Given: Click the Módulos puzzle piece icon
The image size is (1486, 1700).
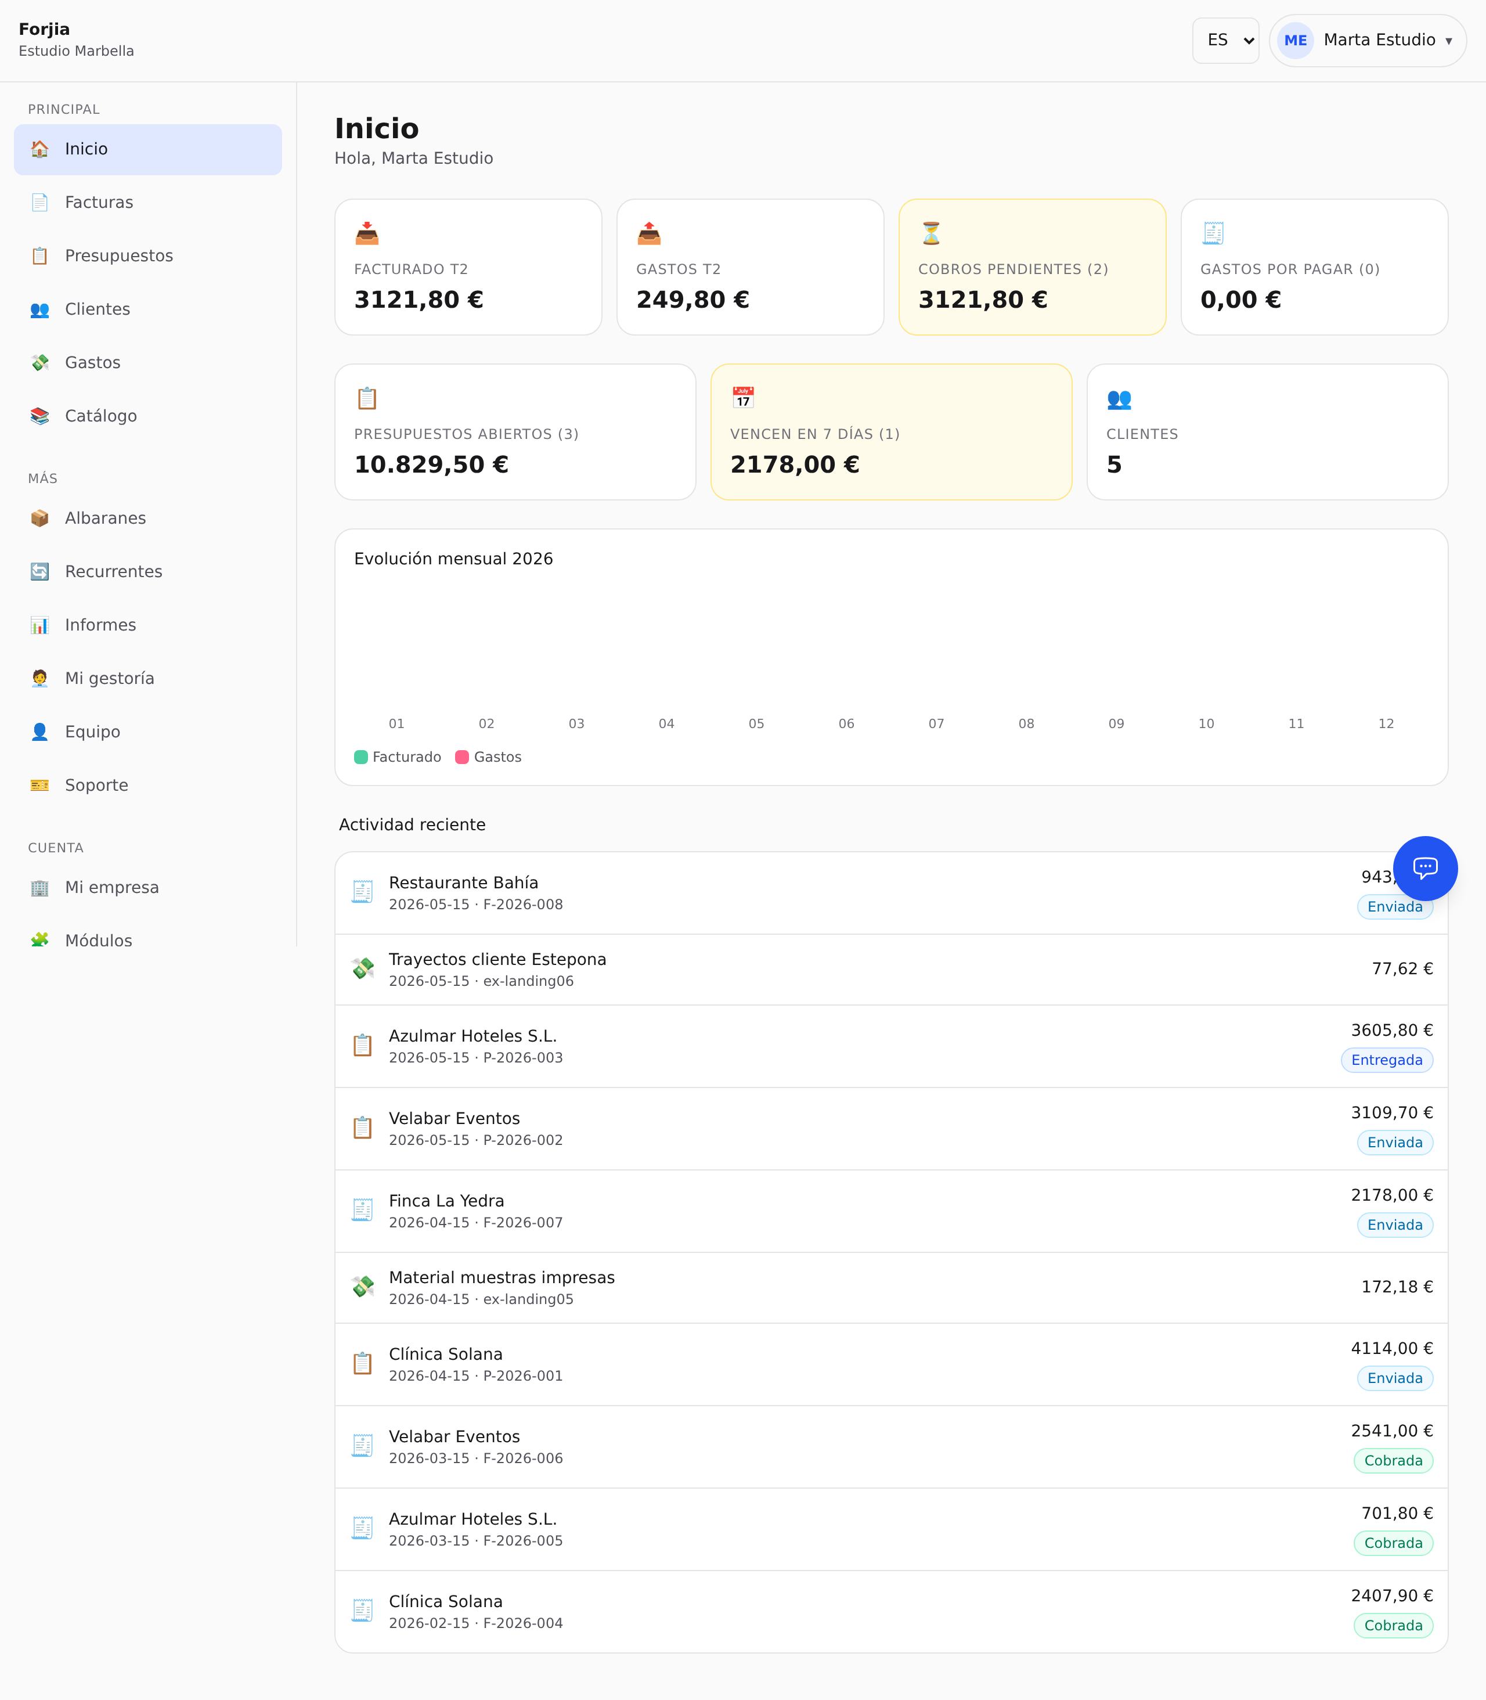Looking at the screenshot, I should pos(39,941).
